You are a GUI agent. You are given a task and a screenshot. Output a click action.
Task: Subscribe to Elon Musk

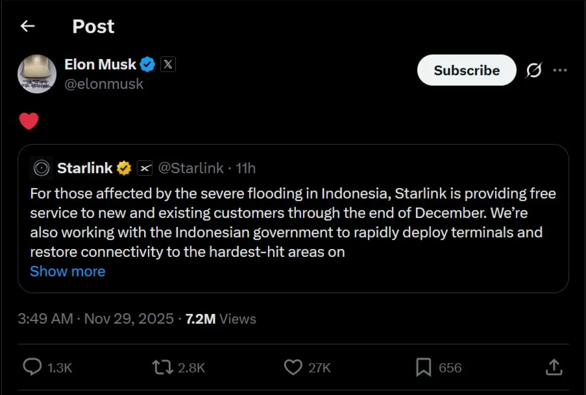[466, 70]
